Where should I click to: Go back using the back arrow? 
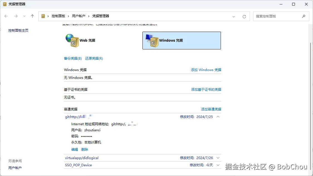(x=6, y=16)
